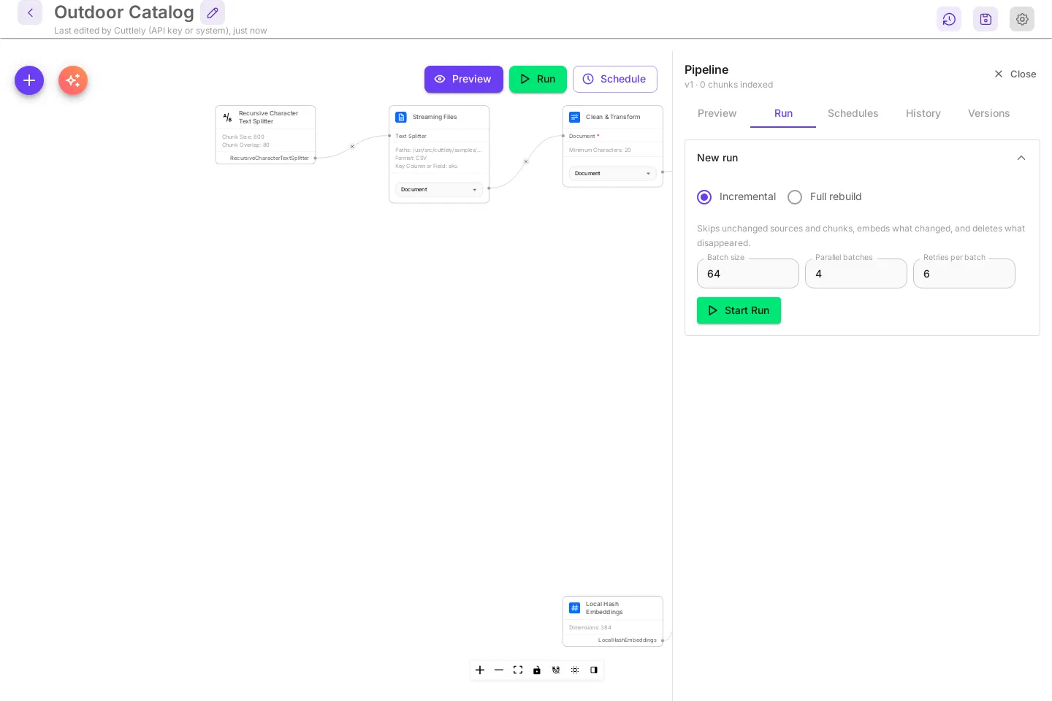Image resolution: width=1052 pixels, height=701 pixels.
Task: Toggle snap-to-grid magnet icon
Action: tap(556, 670)
